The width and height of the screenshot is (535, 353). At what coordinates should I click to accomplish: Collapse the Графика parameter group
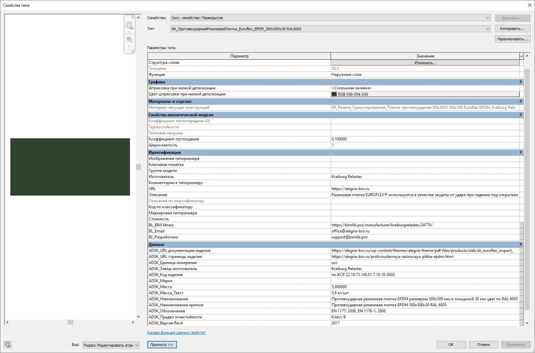tap(521, 82)
